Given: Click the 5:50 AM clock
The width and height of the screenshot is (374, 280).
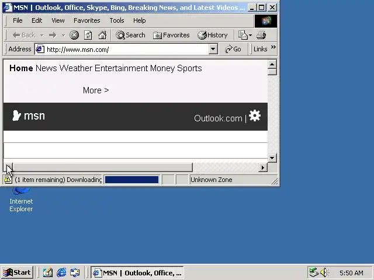Looking at the screenshot, I should [351, 273].
